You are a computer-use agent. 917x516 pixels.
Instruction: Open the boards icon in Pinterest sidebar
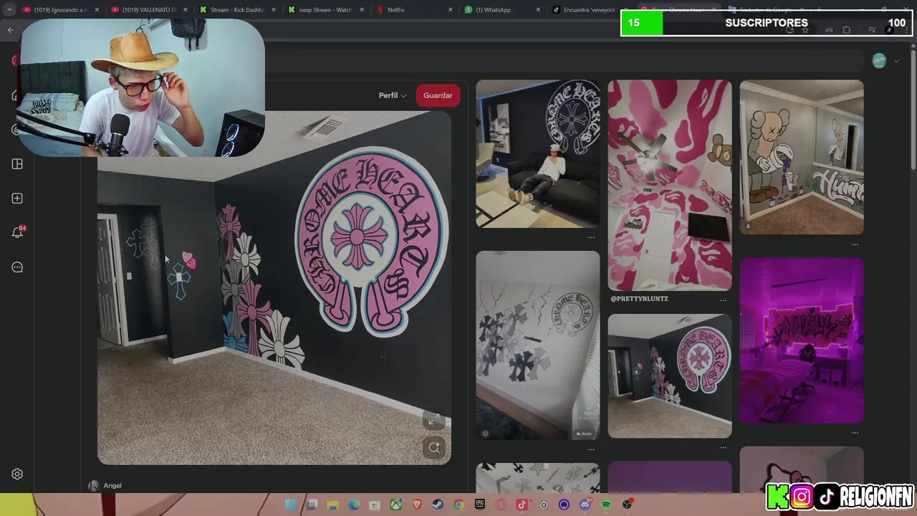tap(17, 164)
